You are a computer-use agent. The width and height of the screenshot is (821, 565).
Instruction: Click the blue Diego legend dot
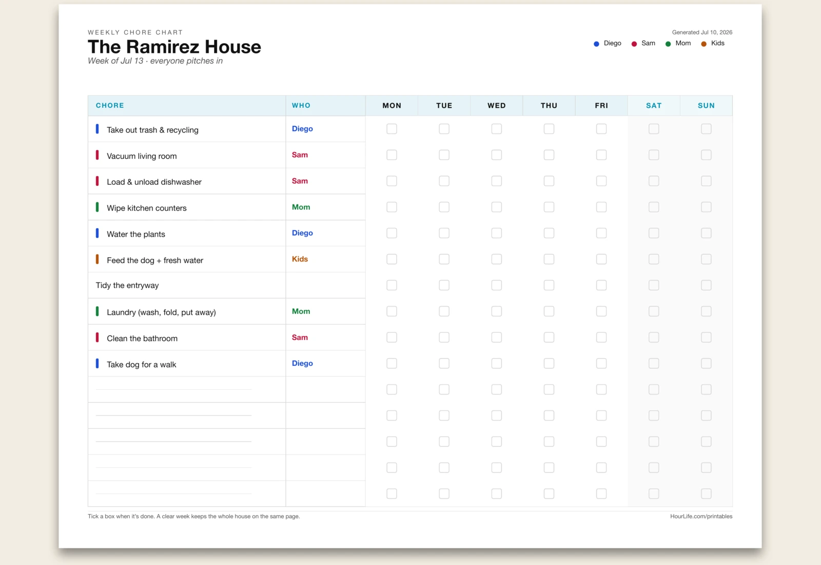point(596,44)
